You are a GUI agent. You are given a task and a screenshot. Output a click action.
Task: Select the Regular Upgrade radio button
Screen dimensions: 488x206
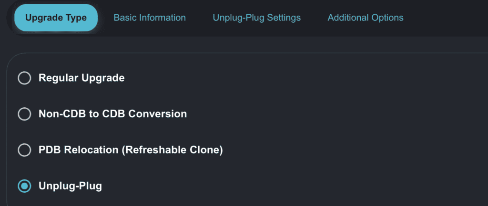pos(24,78)
